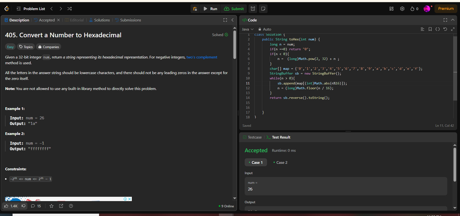
Task: Open settings gear icon
Action: click(403, 8)
